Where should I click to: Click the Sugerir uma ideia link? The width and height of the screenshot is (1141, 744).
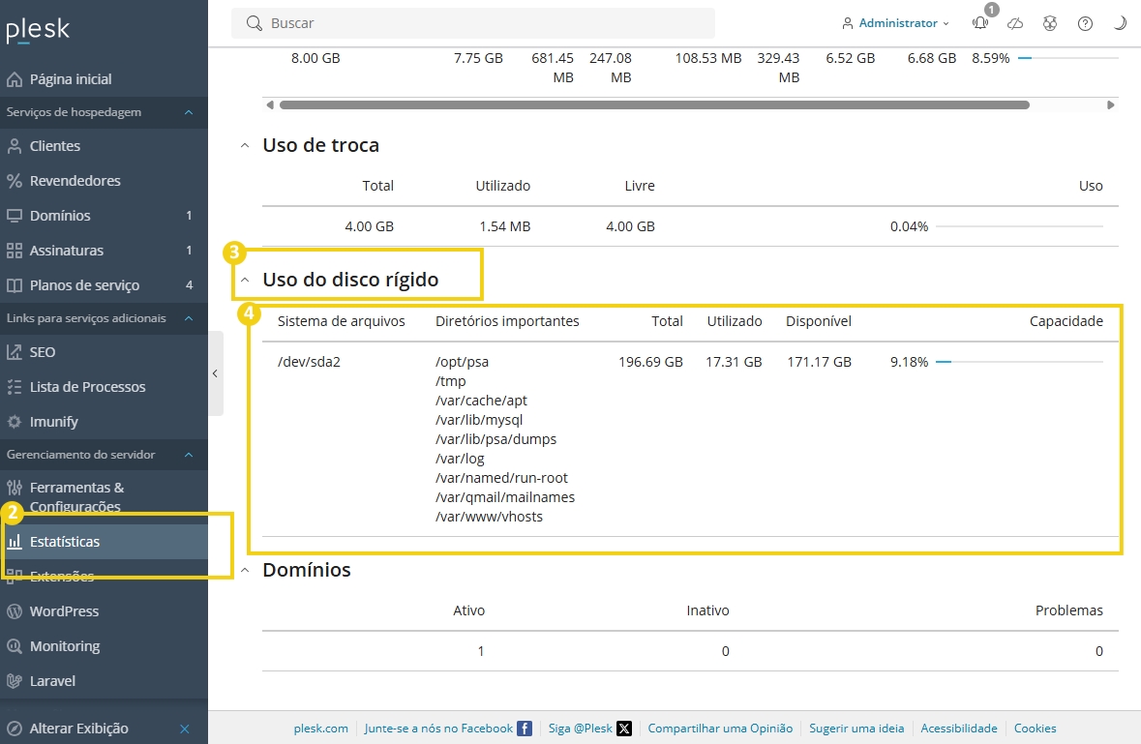(856, 729)
